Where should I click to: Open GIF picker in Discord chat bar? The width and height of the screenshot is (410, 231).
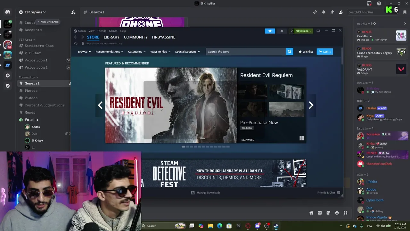point(320,213)
